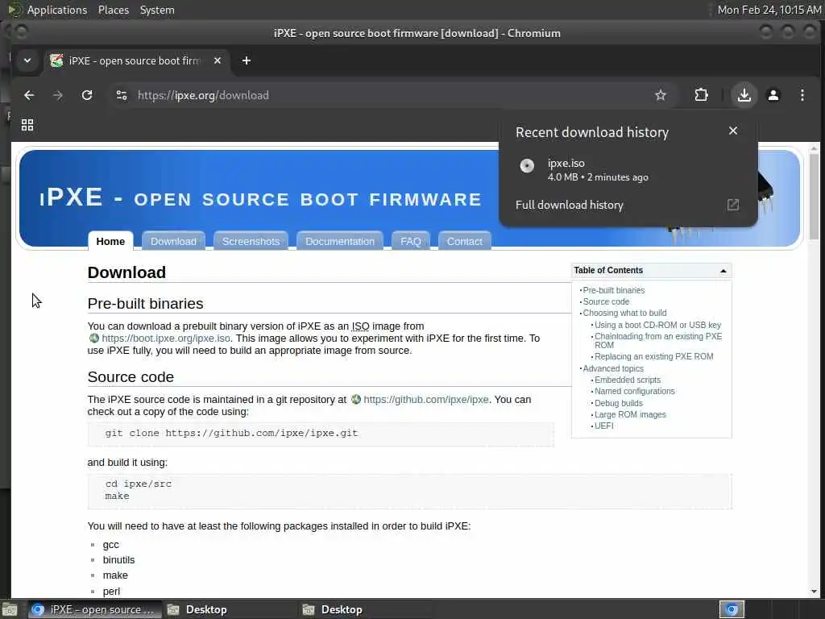Viewport: 825px width, 619px height.
Task: Open the apps grid icon in bookmarks bar
Action: pos(27,125)
